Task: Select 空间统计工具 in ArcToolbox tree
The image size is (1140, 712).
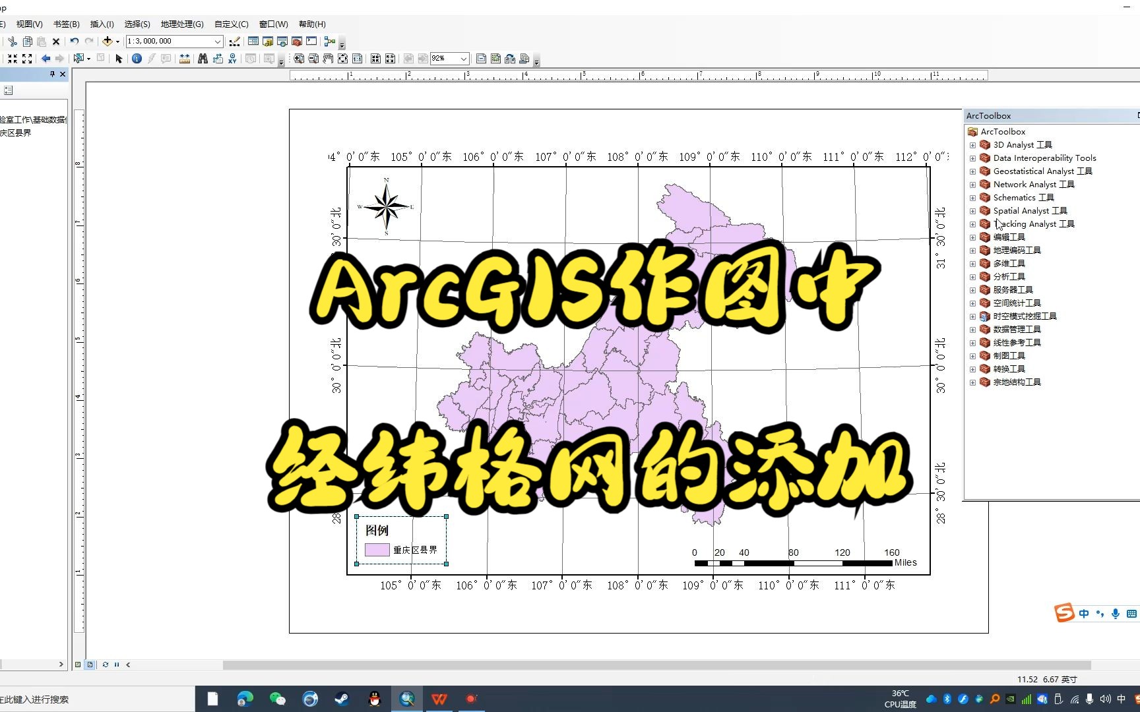Action: pyautogui.click(x=1017, y=303)
